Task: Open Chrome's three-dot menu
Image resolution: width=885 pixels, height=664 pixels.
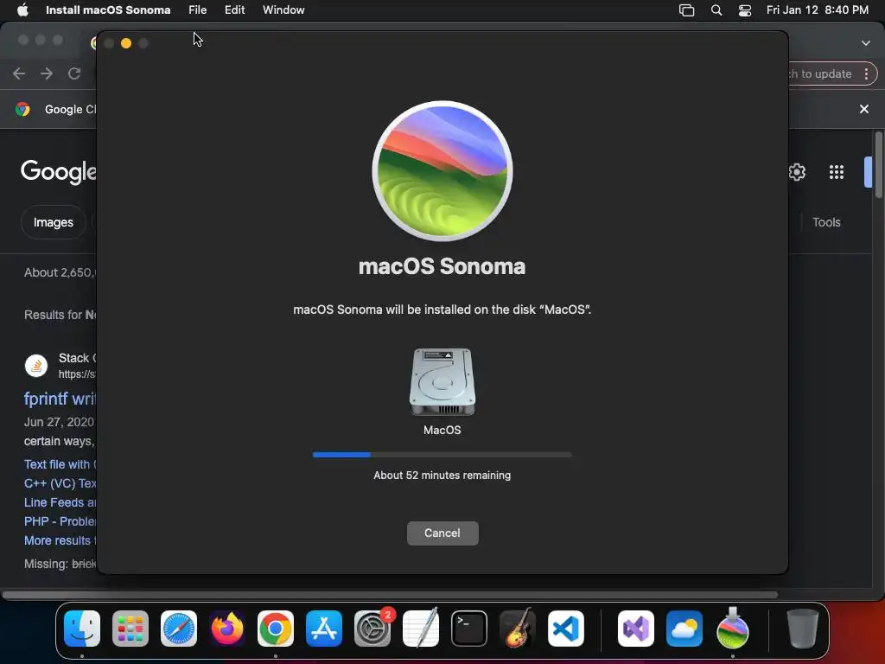Action: pos(866,74)
